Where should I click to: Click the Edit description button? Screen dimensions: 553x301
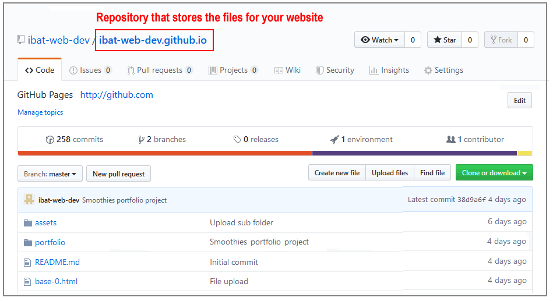tap(520, 101)
